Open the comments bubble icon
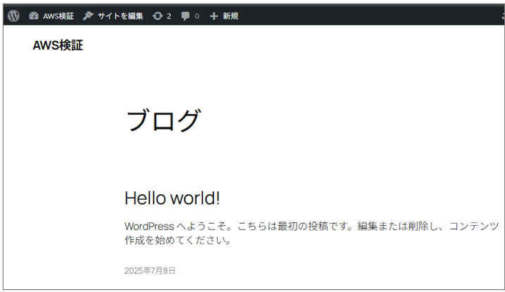The image size is (505, 292). pyautogui.click(x=185, y=16)
